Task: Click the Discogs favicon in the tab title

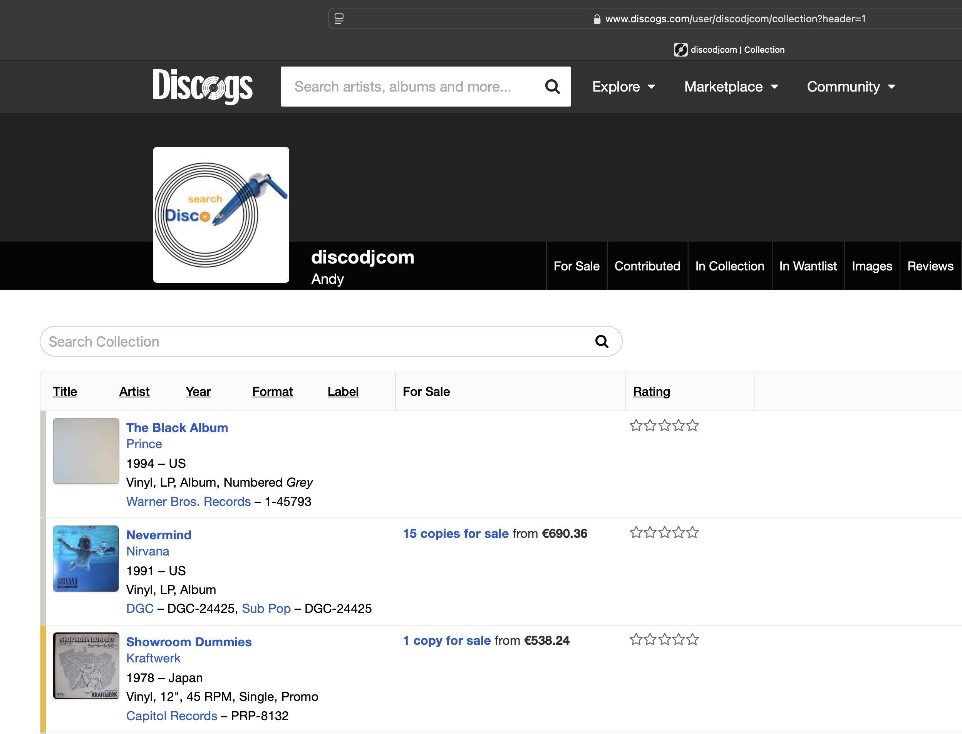Action: click(x=680, y=50)
